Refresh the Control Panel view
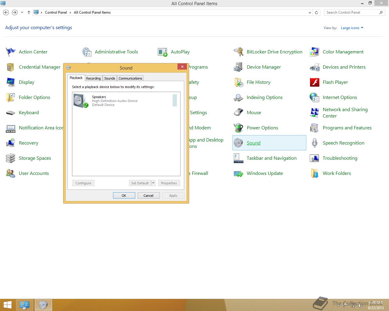Image resolution: width=389 pixels, height=311 pixels. point(316,12)
